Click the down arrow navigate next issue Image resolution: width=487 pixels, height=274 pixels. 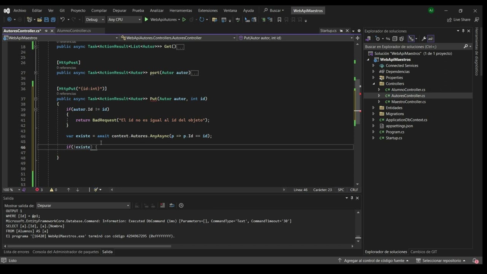pos(78,190)
